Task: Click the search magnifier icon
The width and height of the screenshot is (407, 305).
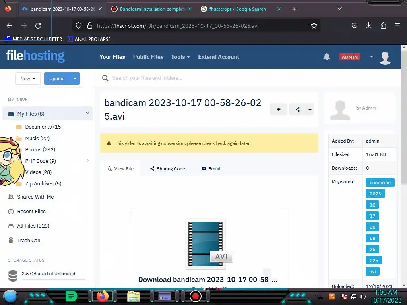Action: tap(105, 78)
